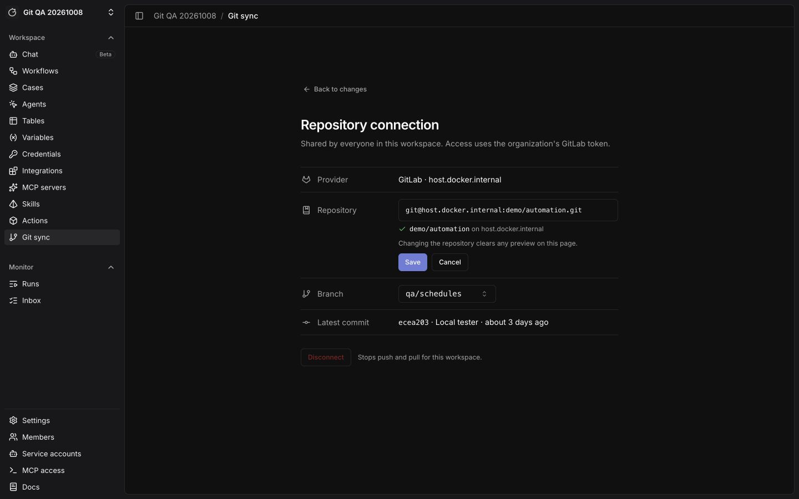Click the Repository connection heading
This screenshot has width=799, height=499.
[x=370, y=125]
